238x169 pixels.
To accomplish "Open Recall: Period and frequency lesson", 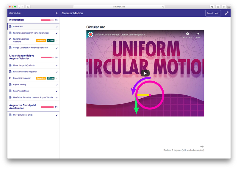I will coord(33,72).
